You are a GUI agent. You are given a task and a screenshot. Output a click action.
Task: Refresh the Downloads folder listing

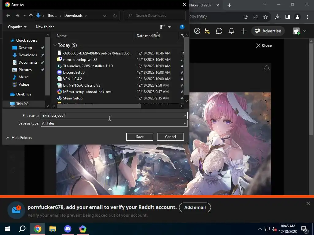click(x=115, y=16)
